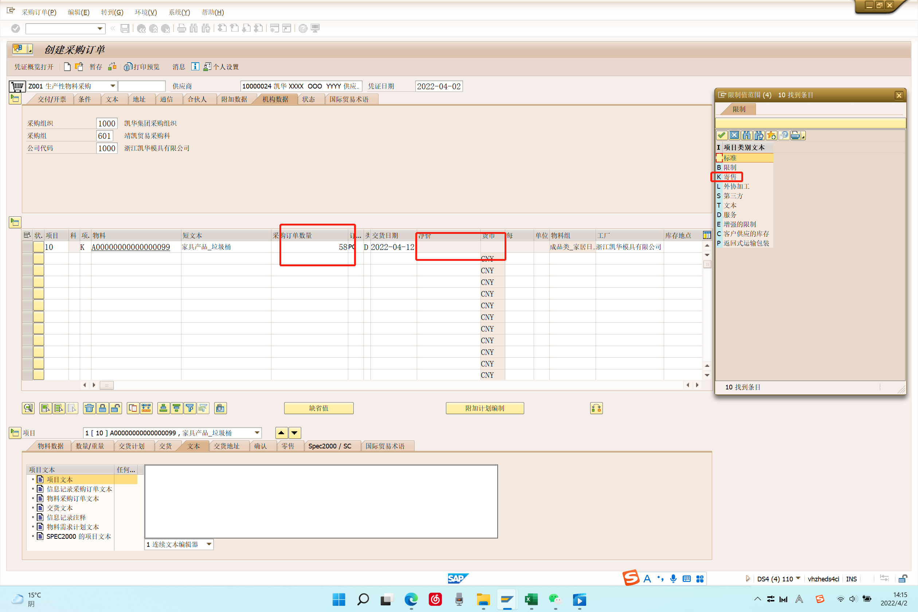Open table column settings icon
918x612 pixels.
(x=706, y=235)
